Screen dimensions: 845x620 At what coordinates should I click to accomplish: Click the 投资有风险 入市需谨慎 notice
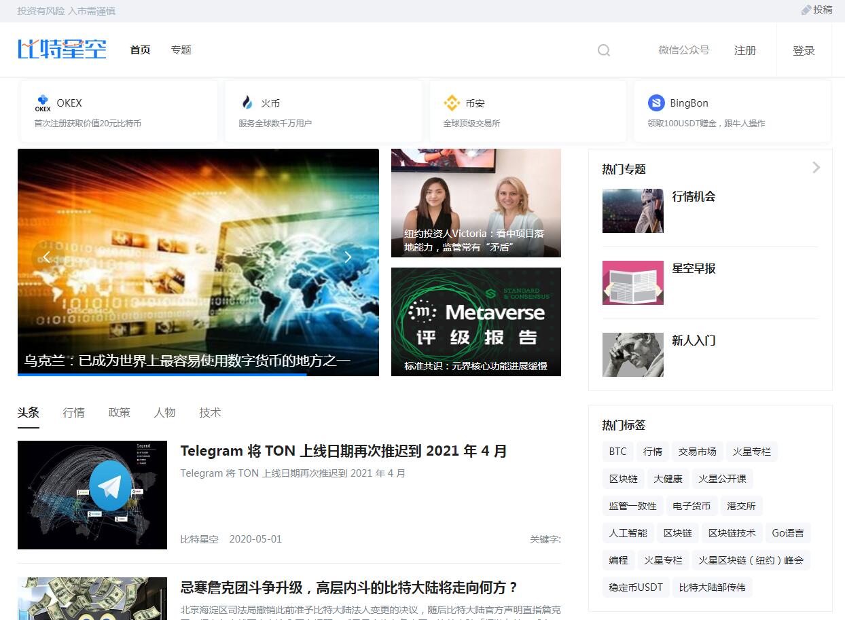(x=67, y=11)
